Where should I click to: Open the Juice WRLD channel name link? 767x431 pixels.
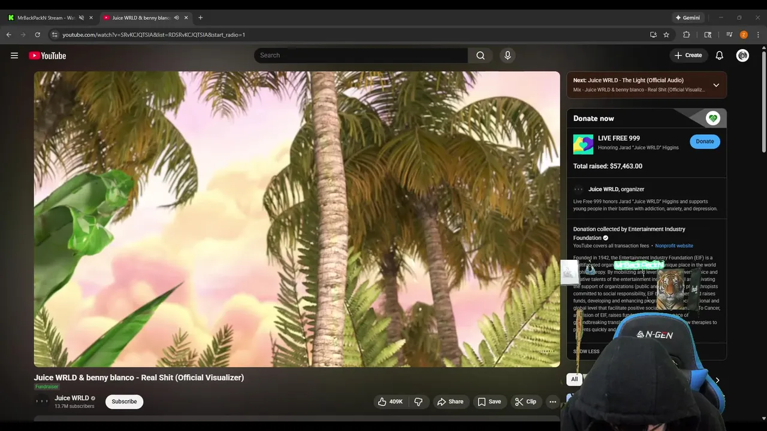(x=72, y=398)
